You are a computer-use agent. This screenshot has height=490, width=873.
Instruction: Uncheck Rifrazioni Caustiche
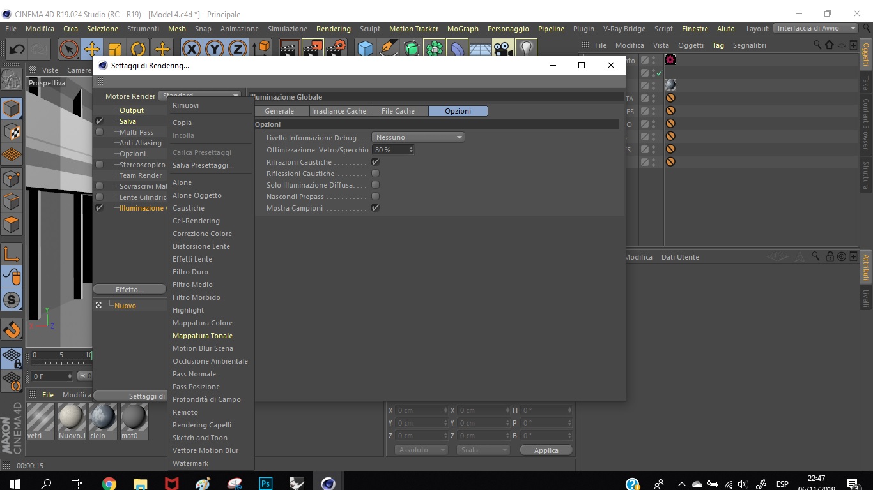(x=376, y=162)
